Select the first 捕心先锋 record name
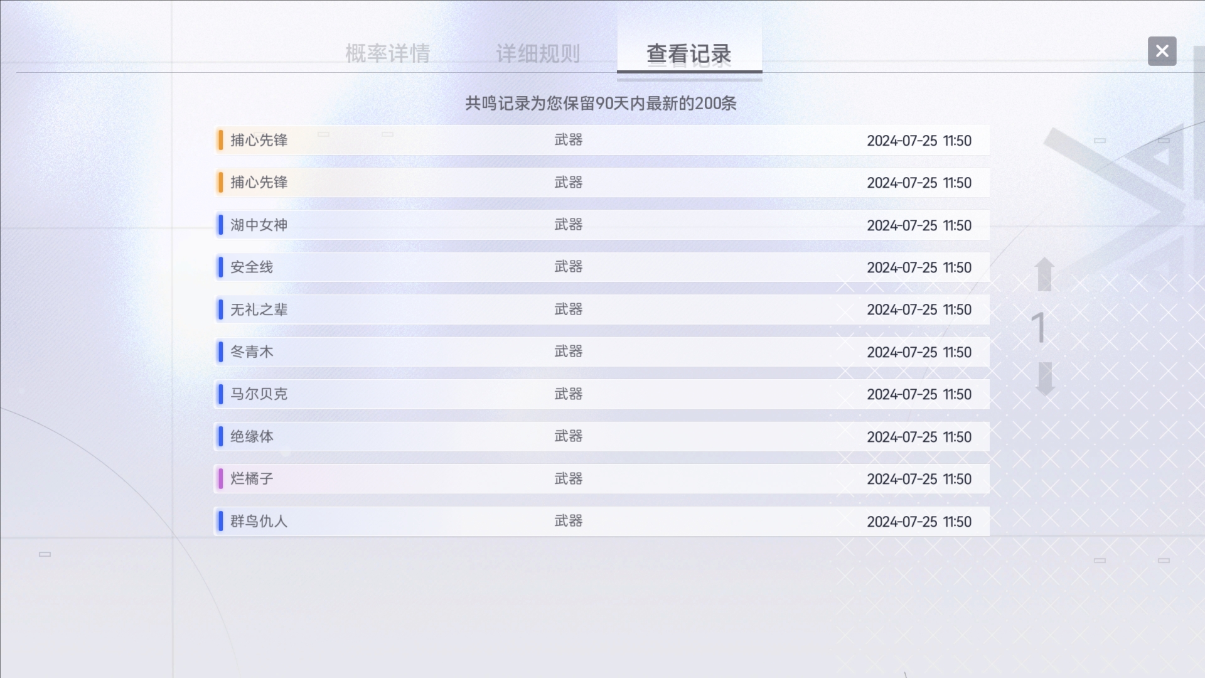The width and height of the screenshot is (1205, 678). (259, 140)
